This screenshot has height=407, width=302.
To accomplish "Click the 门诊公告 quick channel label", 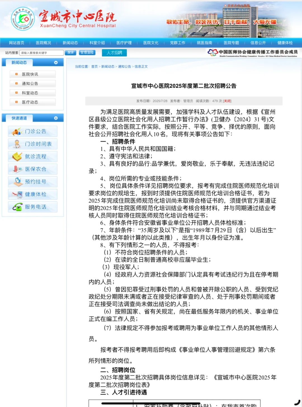I will 36,131.
